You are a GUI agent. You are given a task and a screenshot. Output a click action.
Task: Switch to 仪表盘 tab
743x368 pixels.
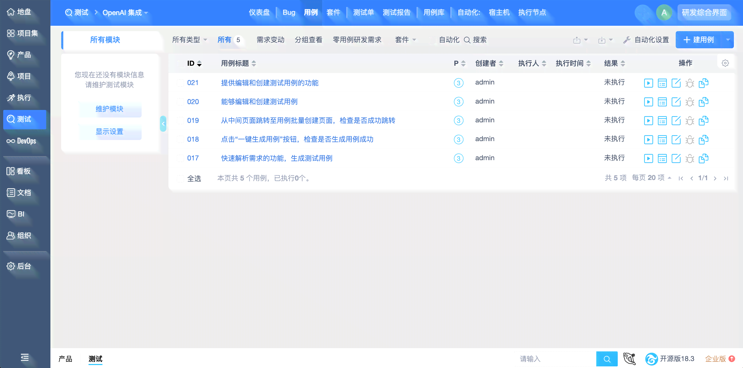pyautogui.click(x=259, y=12)
